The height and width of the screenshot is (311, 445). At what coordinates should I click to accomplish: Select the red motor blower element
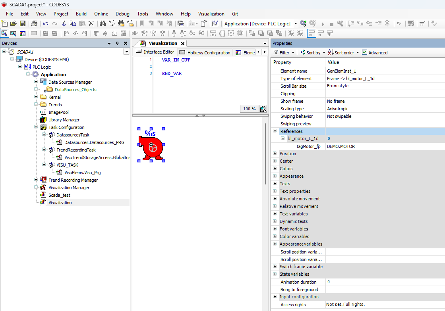(151, 147)
